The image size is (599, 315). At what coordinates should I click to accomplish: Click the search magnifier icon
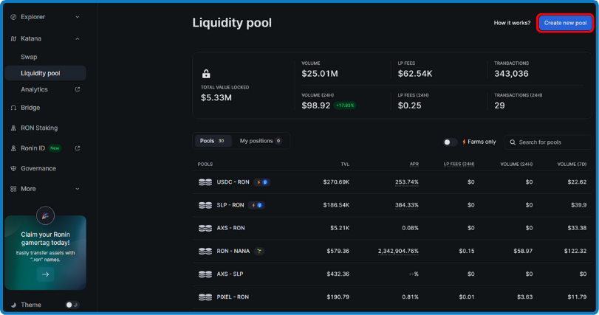[513, 142]
